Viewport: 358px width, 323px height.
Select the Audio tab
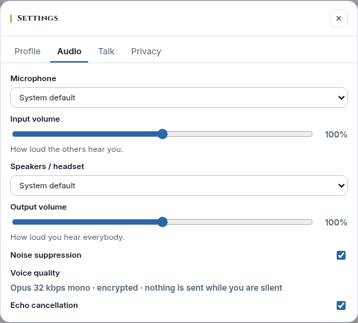point(69,52)
